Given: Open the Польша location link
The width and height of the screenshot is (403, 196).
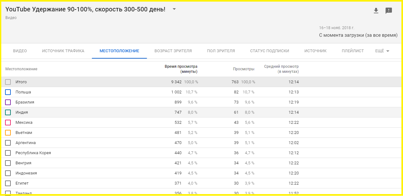Looking at the screenshot, I should (23, 92).
